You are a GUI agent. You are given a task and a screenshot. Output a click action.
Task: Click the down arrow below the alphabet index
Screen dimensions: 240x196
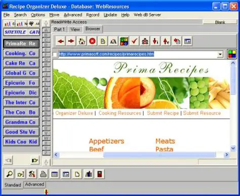[x=46, y=162]
